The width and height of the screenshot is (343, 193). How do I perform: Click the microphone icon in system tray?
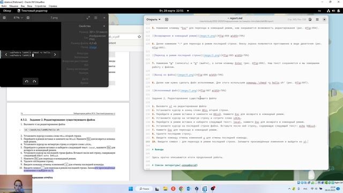(299, 189)
